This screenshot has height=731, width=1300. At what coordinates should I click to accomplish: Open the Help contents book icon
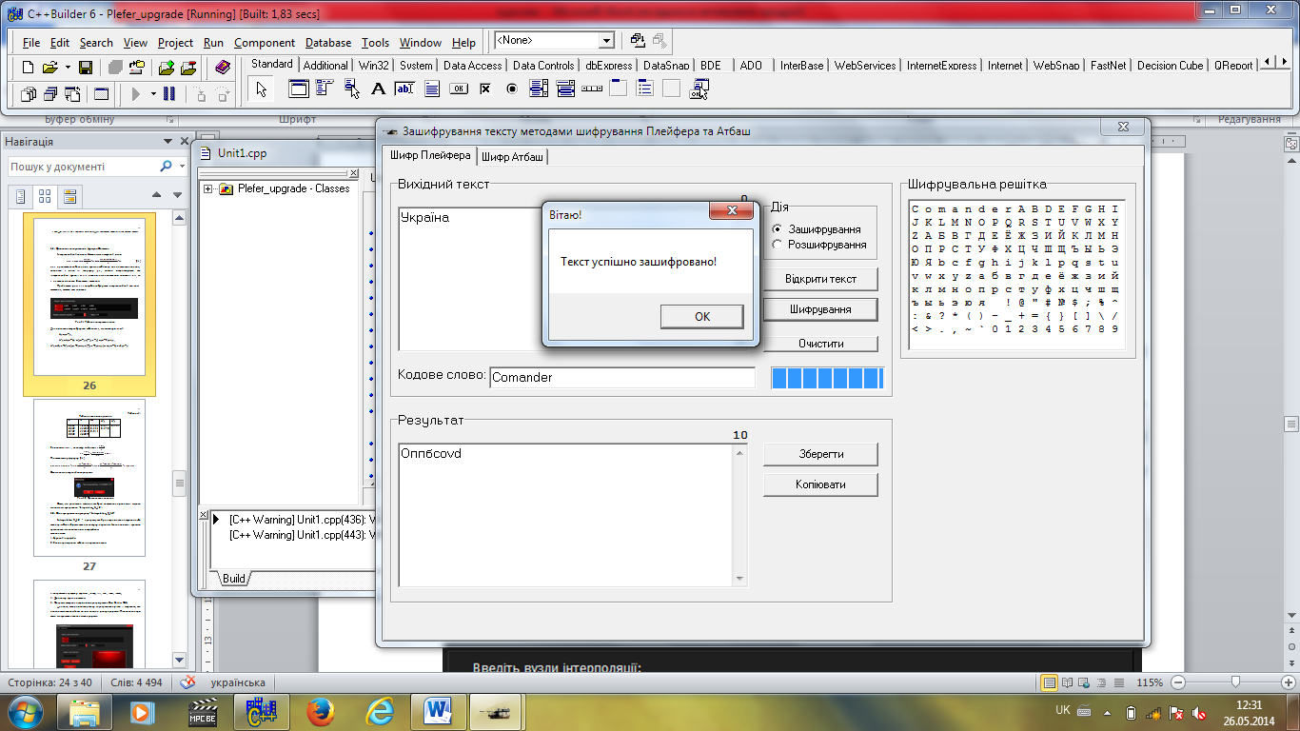point(223,68)
